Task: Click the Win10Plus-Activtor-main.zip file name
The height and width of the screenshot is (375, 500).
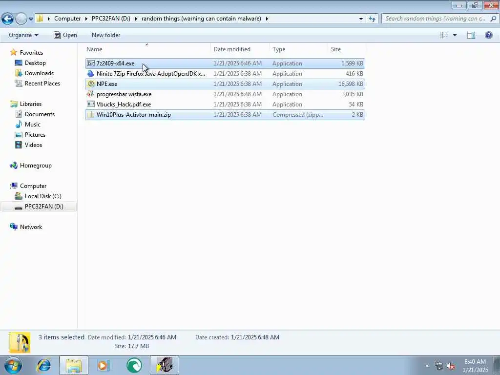Action: pos(134,114)
